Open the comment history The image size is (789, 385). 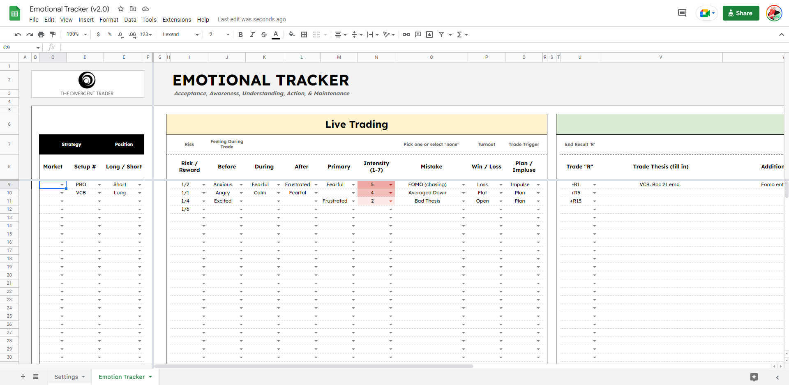click(x=682, y=13)
